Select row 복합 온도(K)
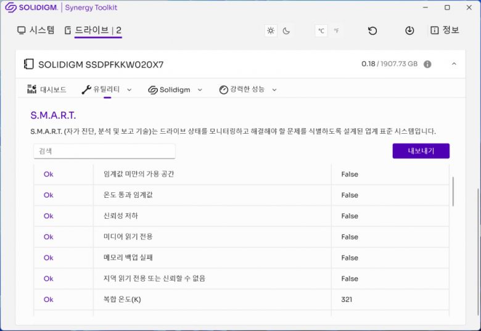 241,300
